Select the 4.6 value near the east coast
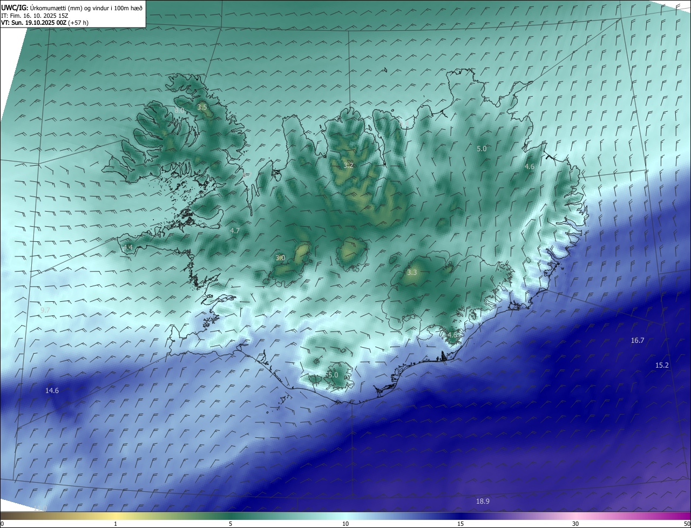This screenshot has height=528, width=691. click(x=530, y=167)
